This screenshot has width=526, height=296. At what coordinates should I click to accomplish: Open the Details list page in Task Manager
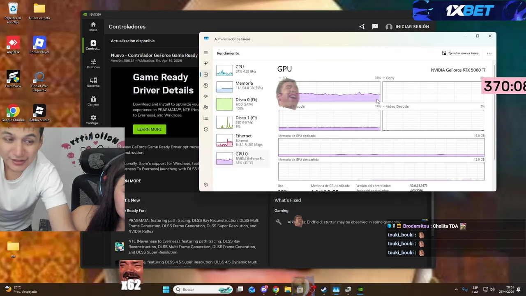(x=206, y=118)
